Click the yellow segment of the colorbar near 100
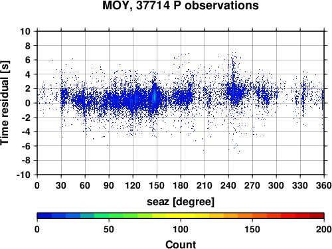 [181, 216]
